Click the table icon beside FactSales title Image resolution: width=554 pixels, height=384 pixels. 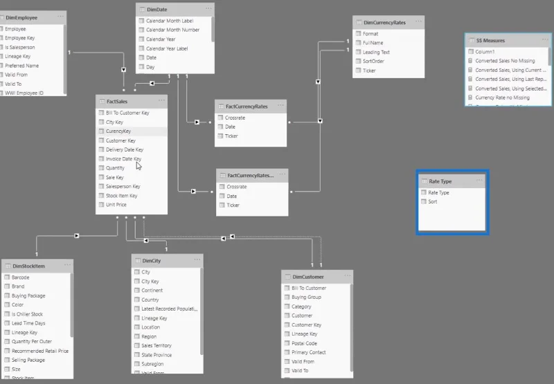point(102,101)
